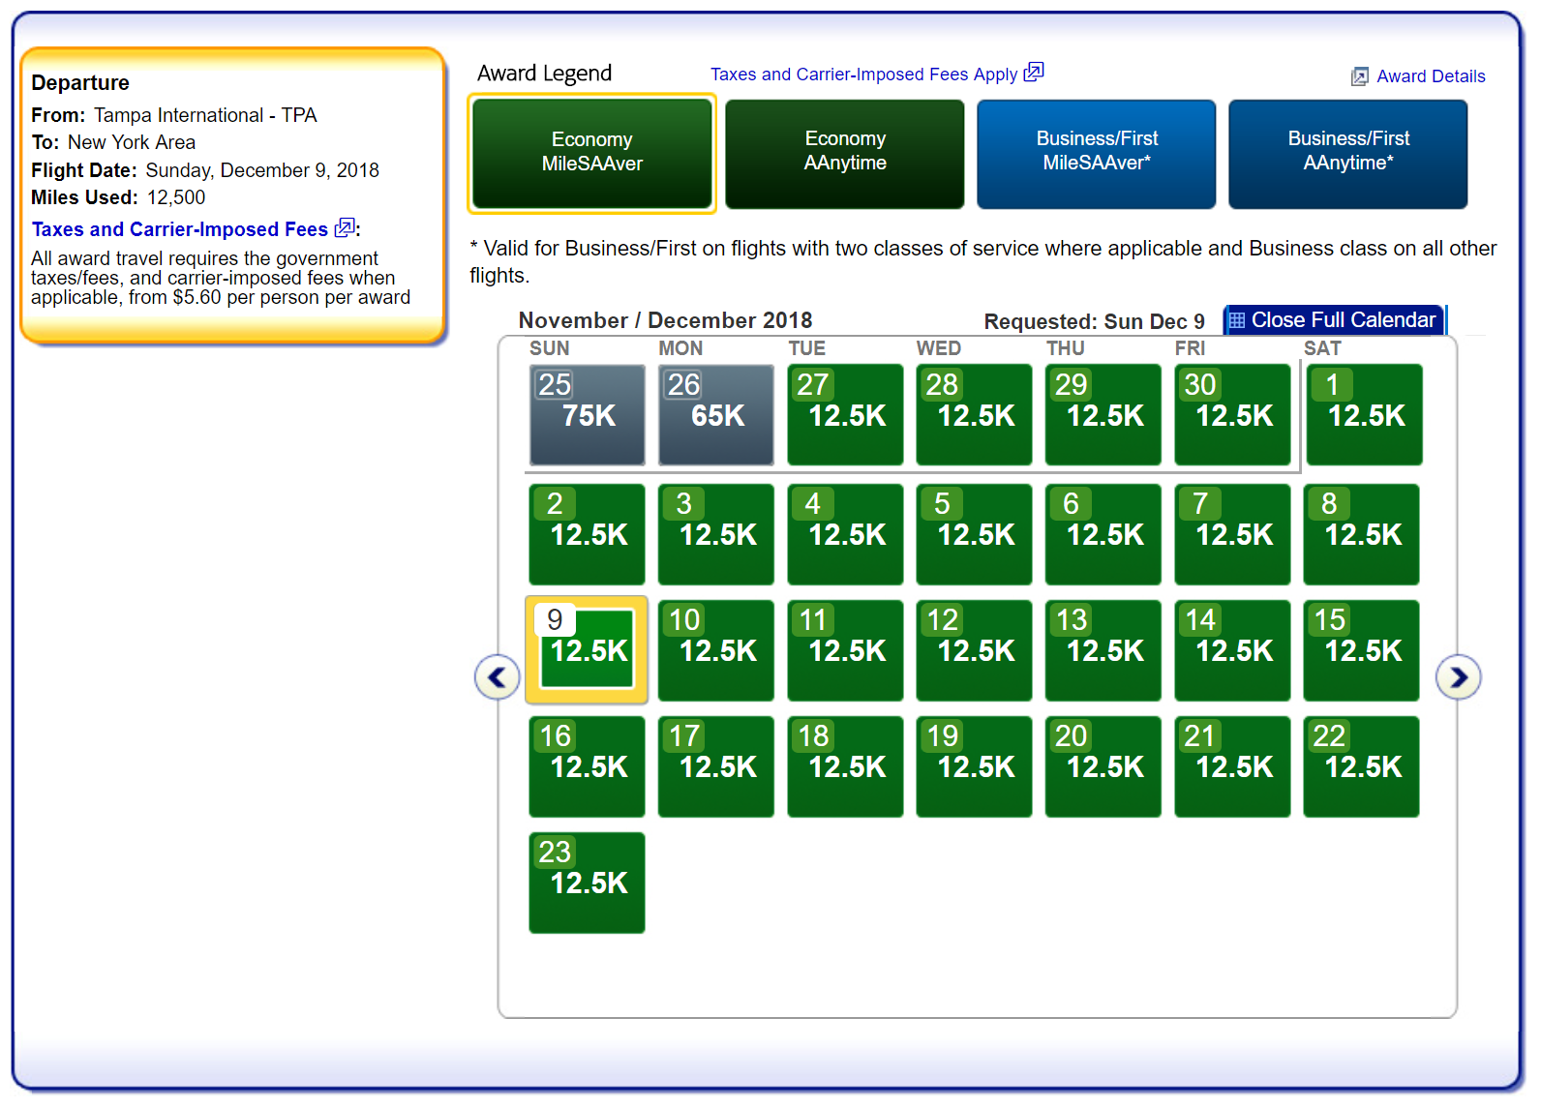Select November 25 at 75K miles
Screen dimensions: 1541x1108
point(587,414)
